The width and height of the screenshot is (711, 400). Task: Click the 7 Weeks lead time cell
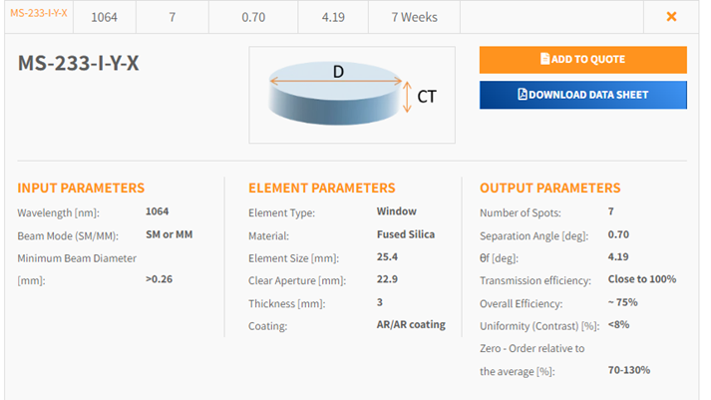pyautogui.click(x=414, y=17)
